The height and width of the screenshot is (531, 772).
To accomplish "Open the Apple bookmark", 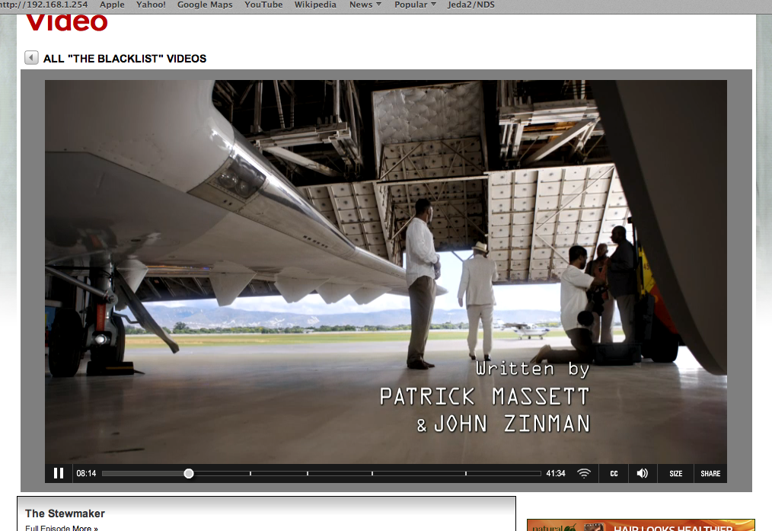I will [112, 5].
